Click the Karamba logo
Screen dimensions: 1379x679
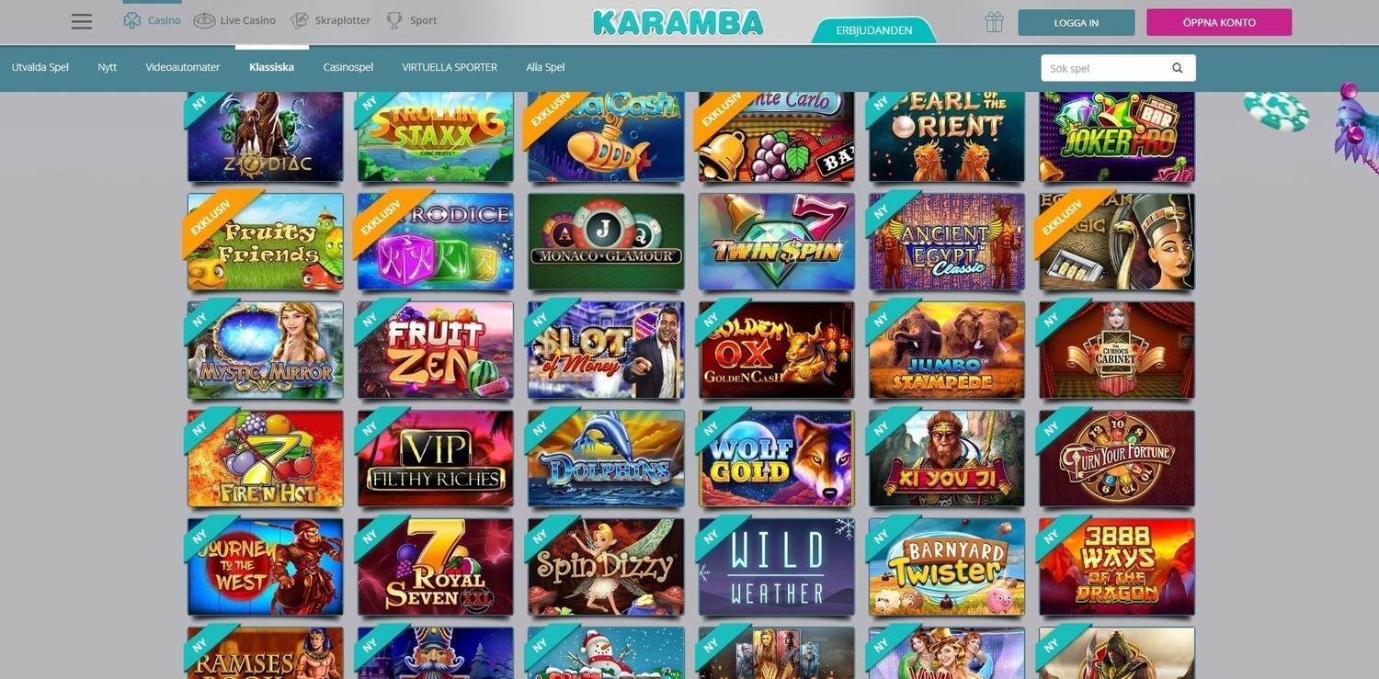[x=678, y=22]
